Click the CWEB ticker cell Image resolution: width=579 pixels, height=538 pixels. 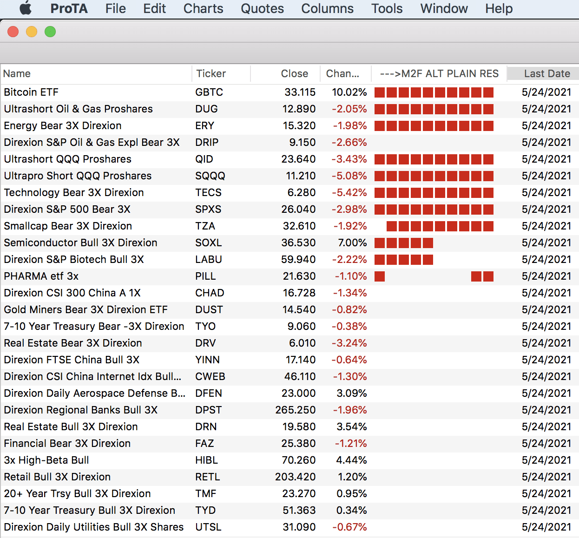point(210,376)
